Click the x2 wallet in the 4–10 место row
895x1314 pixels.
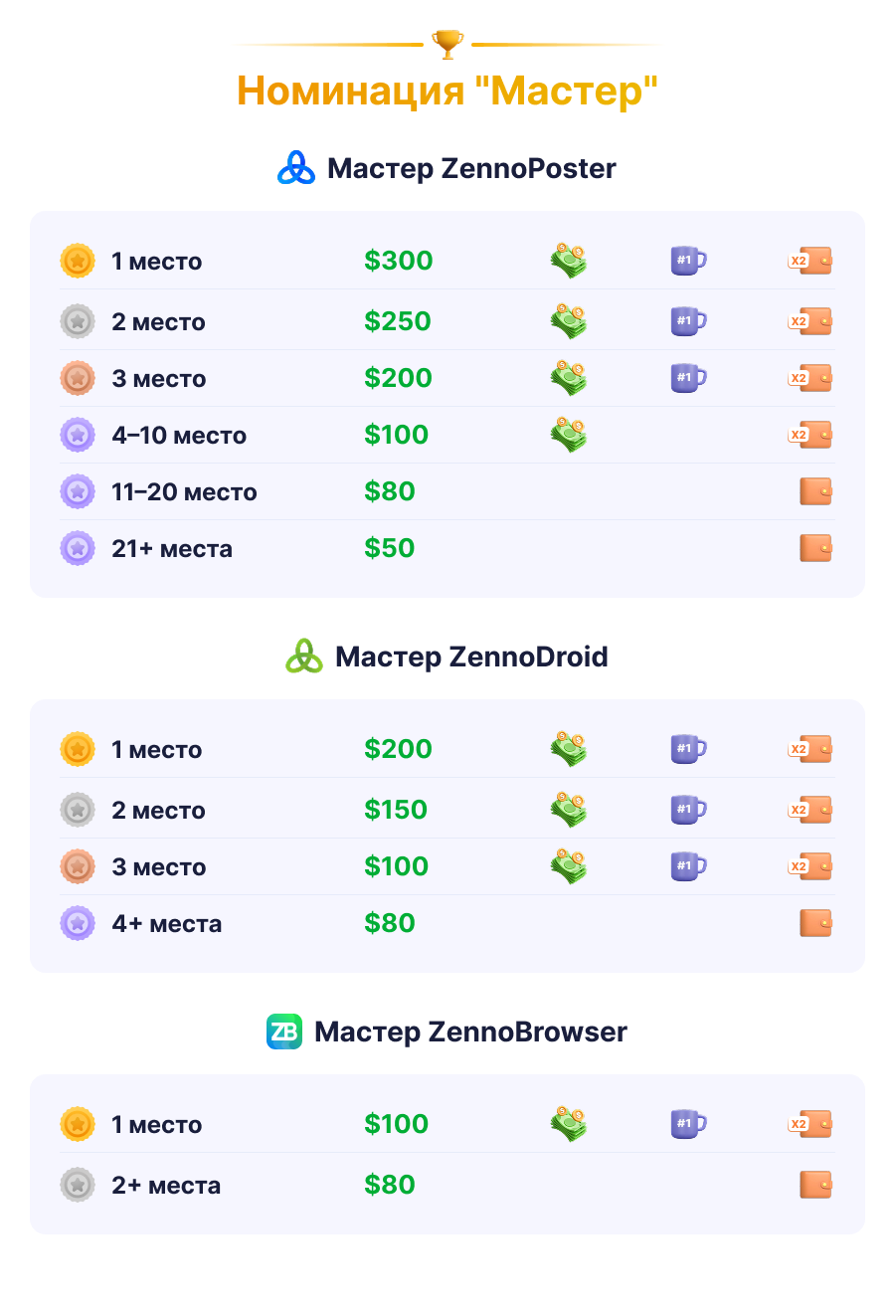(x=809, y=435)
